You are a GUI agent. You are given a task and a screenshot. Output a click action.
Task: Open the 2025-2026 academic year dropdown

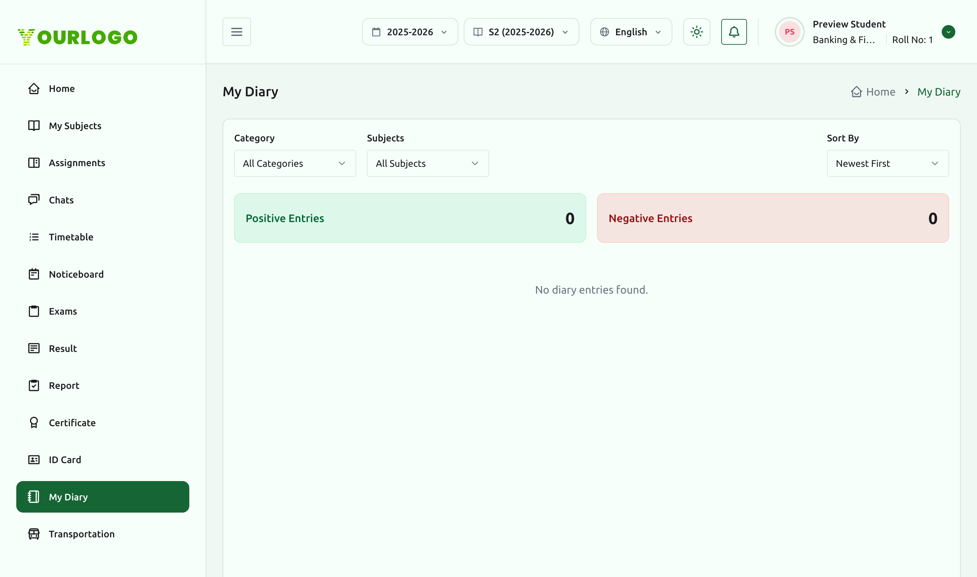point(410,32)
